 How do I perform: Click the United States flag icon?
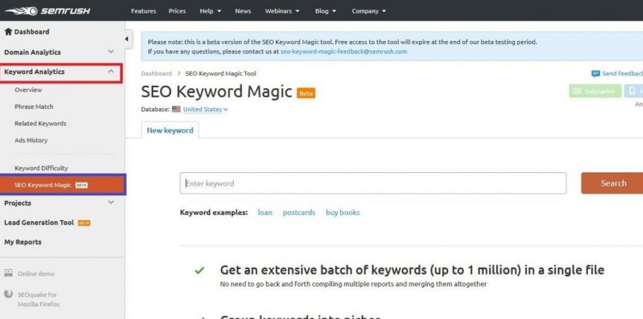pyautogui.click(x=176, y=109)
